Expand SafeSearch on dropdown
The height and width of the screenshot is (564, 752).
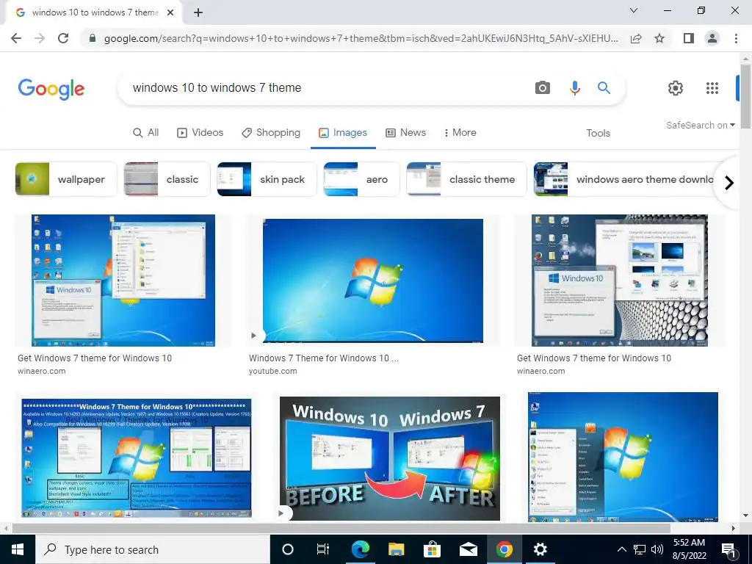coord(700,125)
